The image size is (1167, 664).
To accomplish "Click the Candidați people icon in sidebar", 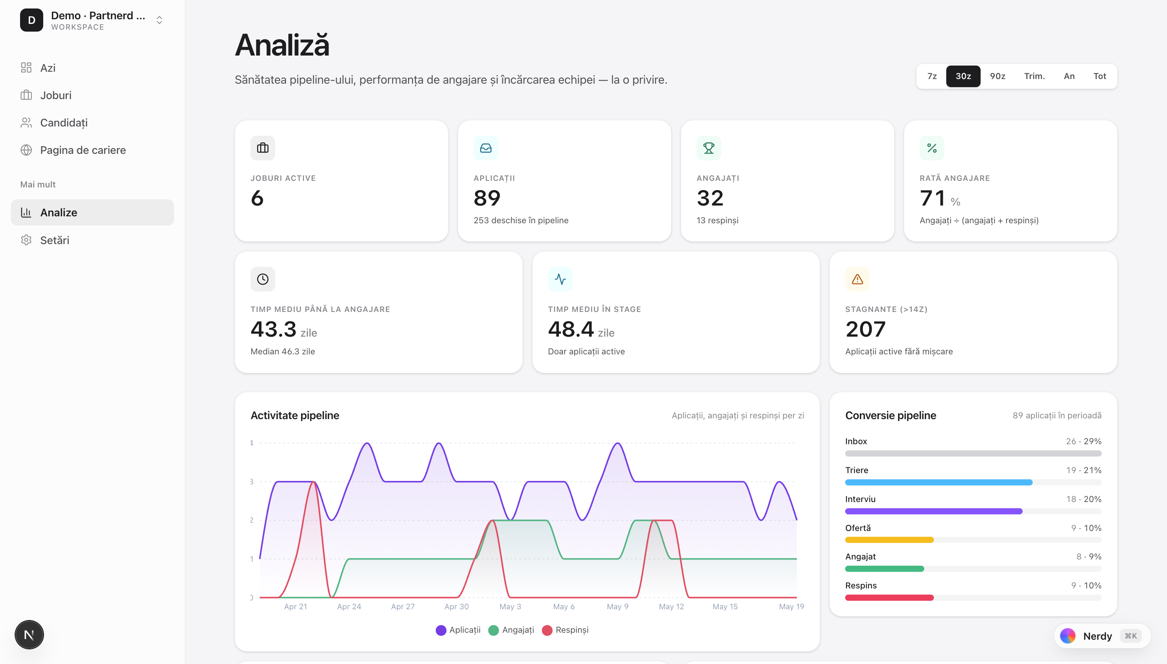I will tap(26, 122).
